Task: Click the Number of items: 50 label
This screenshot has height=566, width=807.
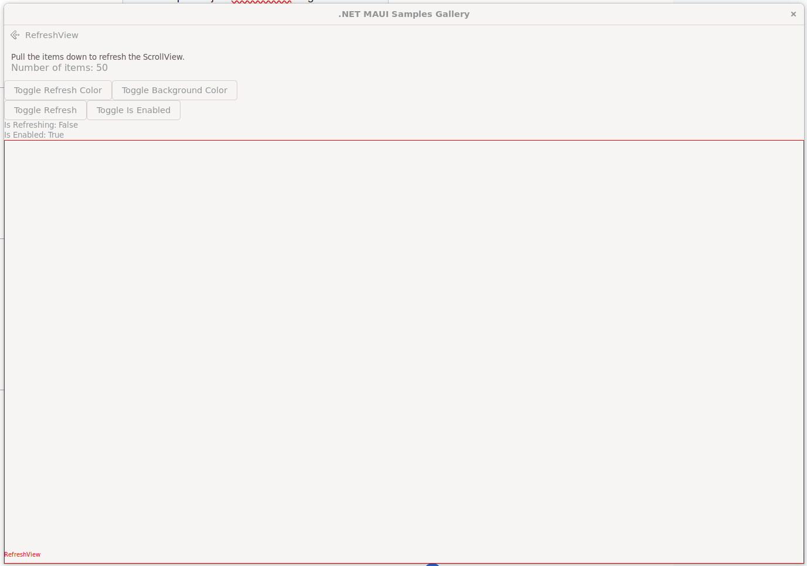Action: tap(59, 68)
